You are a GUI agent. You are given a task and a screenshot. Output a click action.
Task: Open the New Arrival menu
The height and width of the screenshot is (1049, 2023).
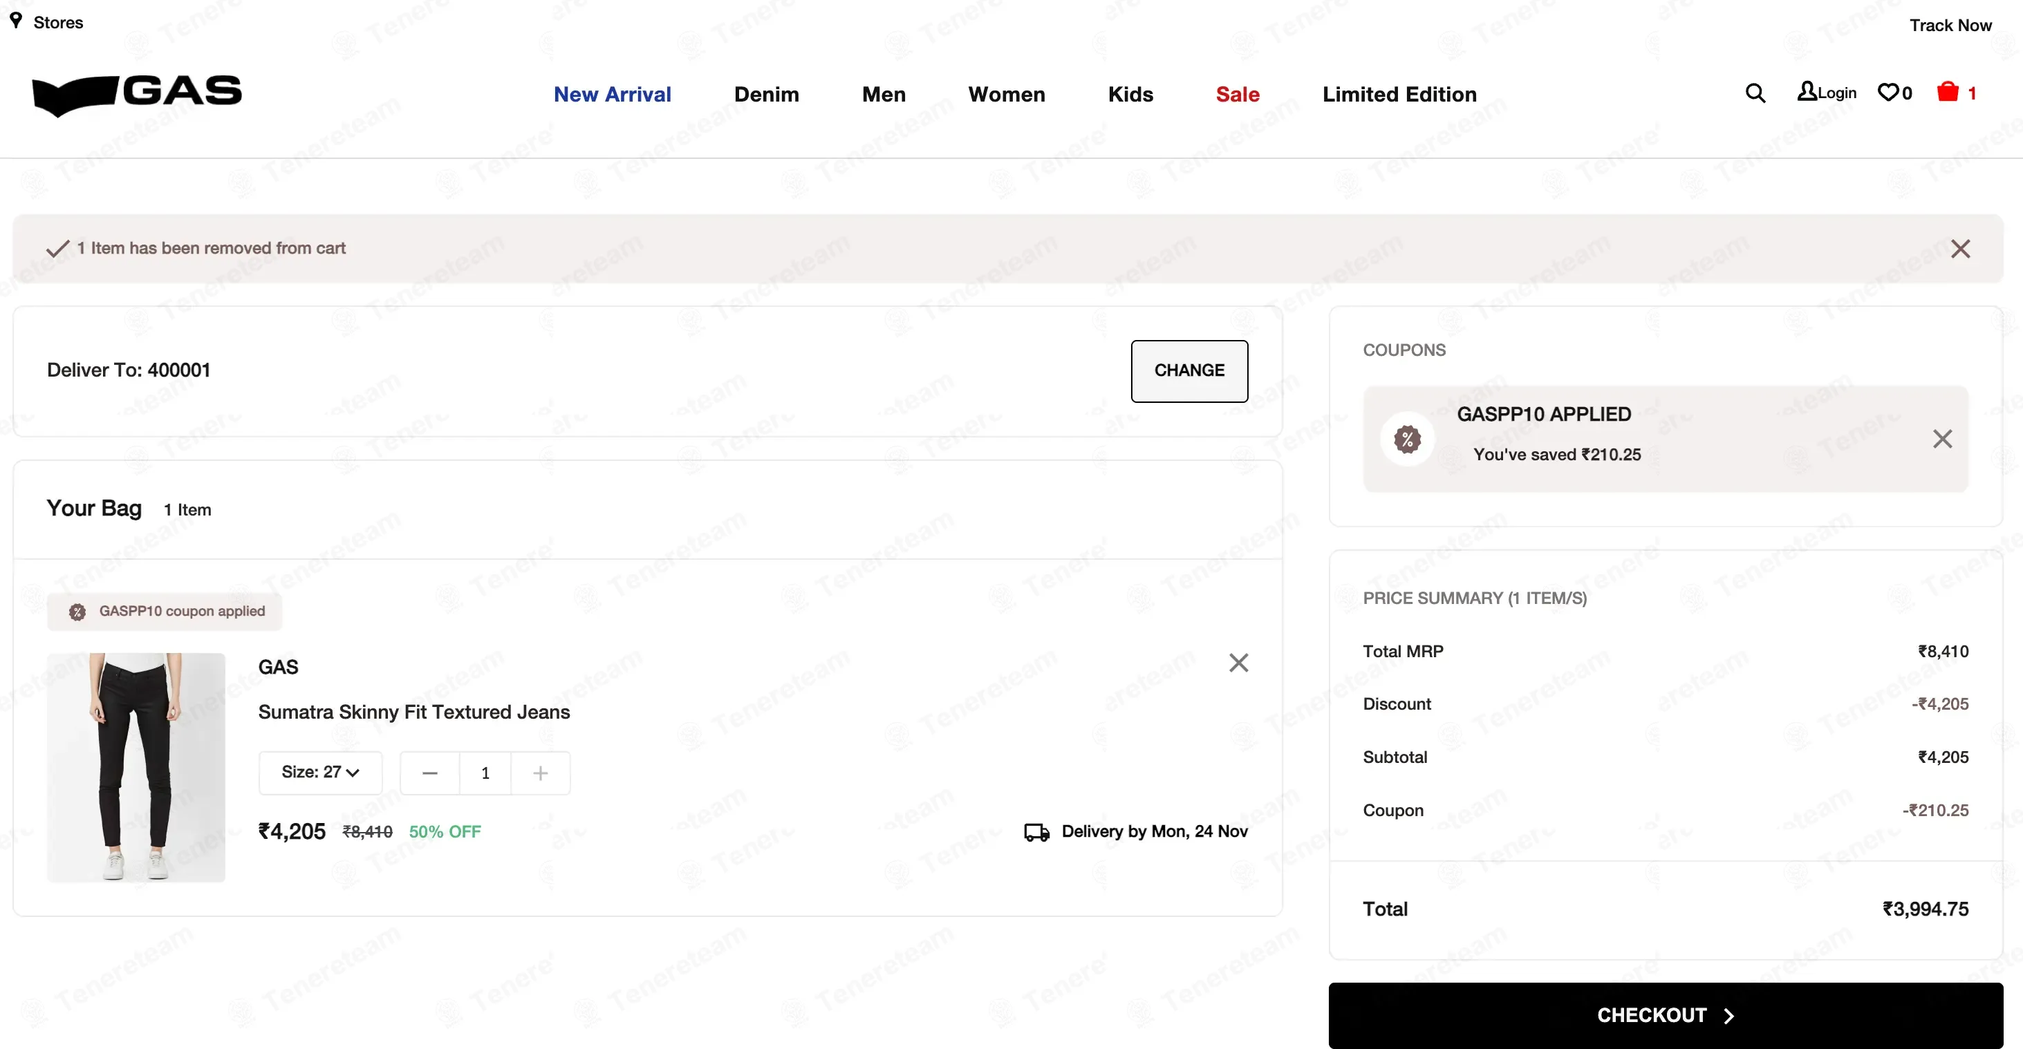click(x=612, y=94)
